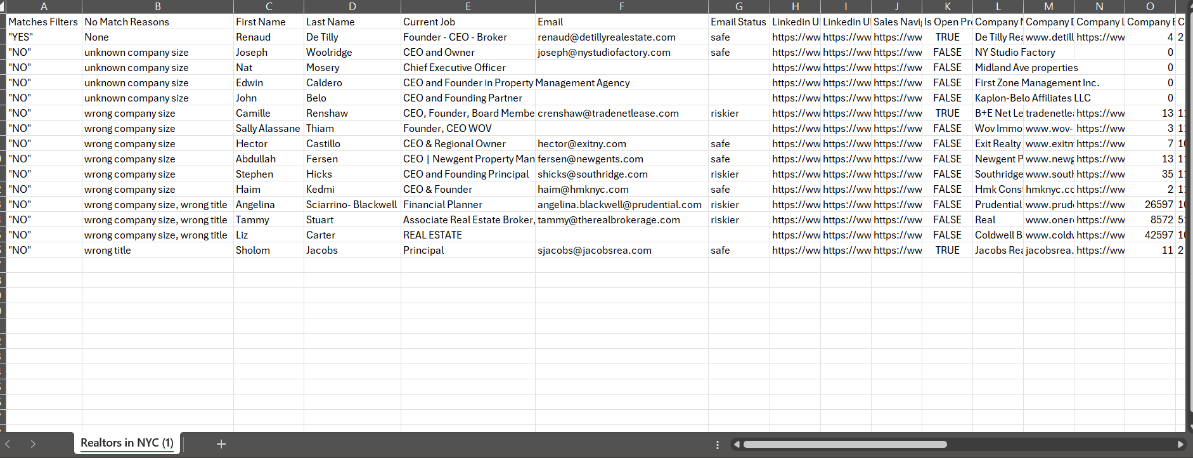Select the Email Status header cell
This screenshot has height=458, width=1193.
pyautogui.click(x=738, y=22)
